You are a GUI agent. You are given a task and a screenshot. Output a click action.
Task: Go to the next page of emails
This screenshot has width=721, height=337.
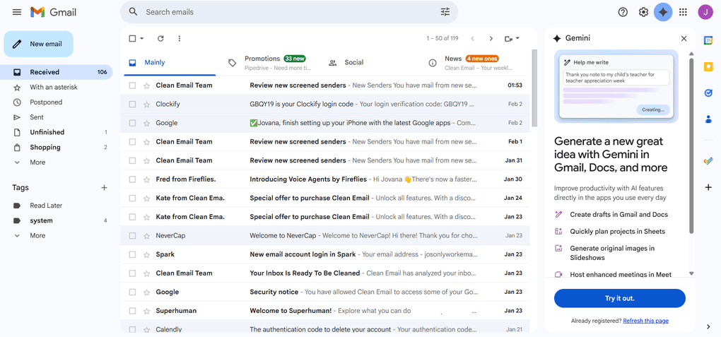click(x=491, y=39)
